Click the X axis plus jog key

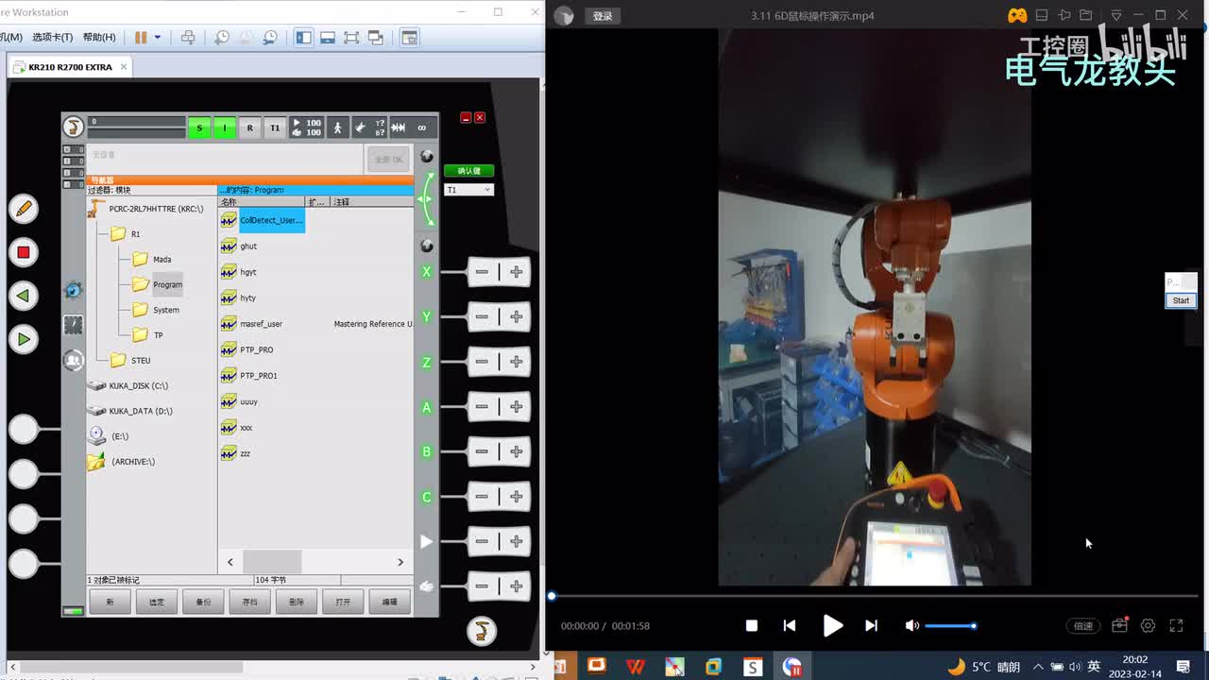517,272
